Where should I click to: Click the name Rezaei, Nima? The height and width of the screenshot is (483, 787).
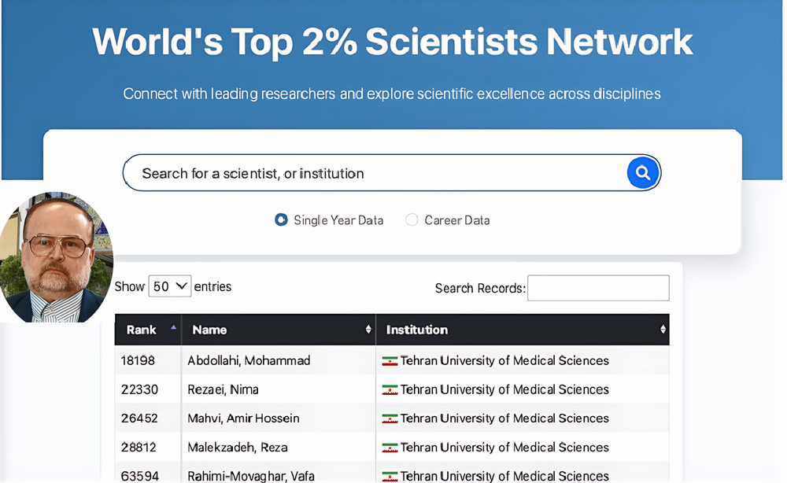click(x=223, y=389)
